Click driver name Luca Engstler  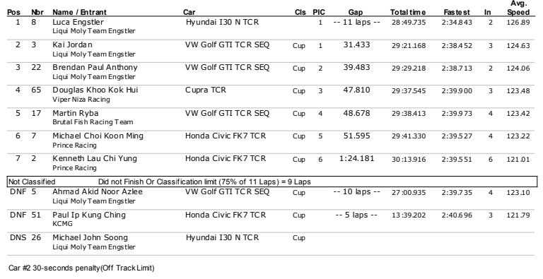78,22
